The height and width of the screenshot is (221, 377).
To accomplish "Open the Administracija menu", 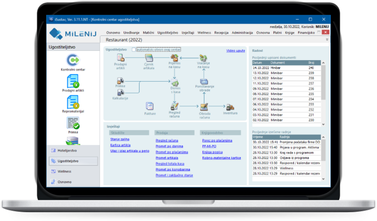I will tap(243, 33).
